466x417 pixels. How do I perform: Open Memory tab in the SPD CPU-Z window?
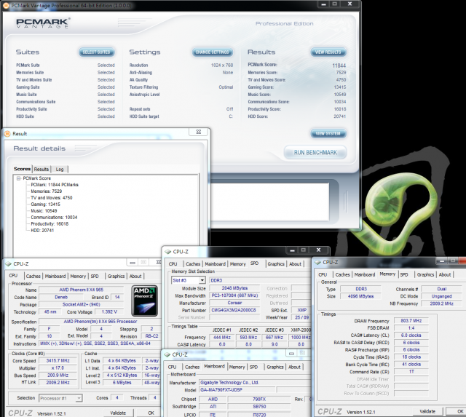tap(238, 264)
